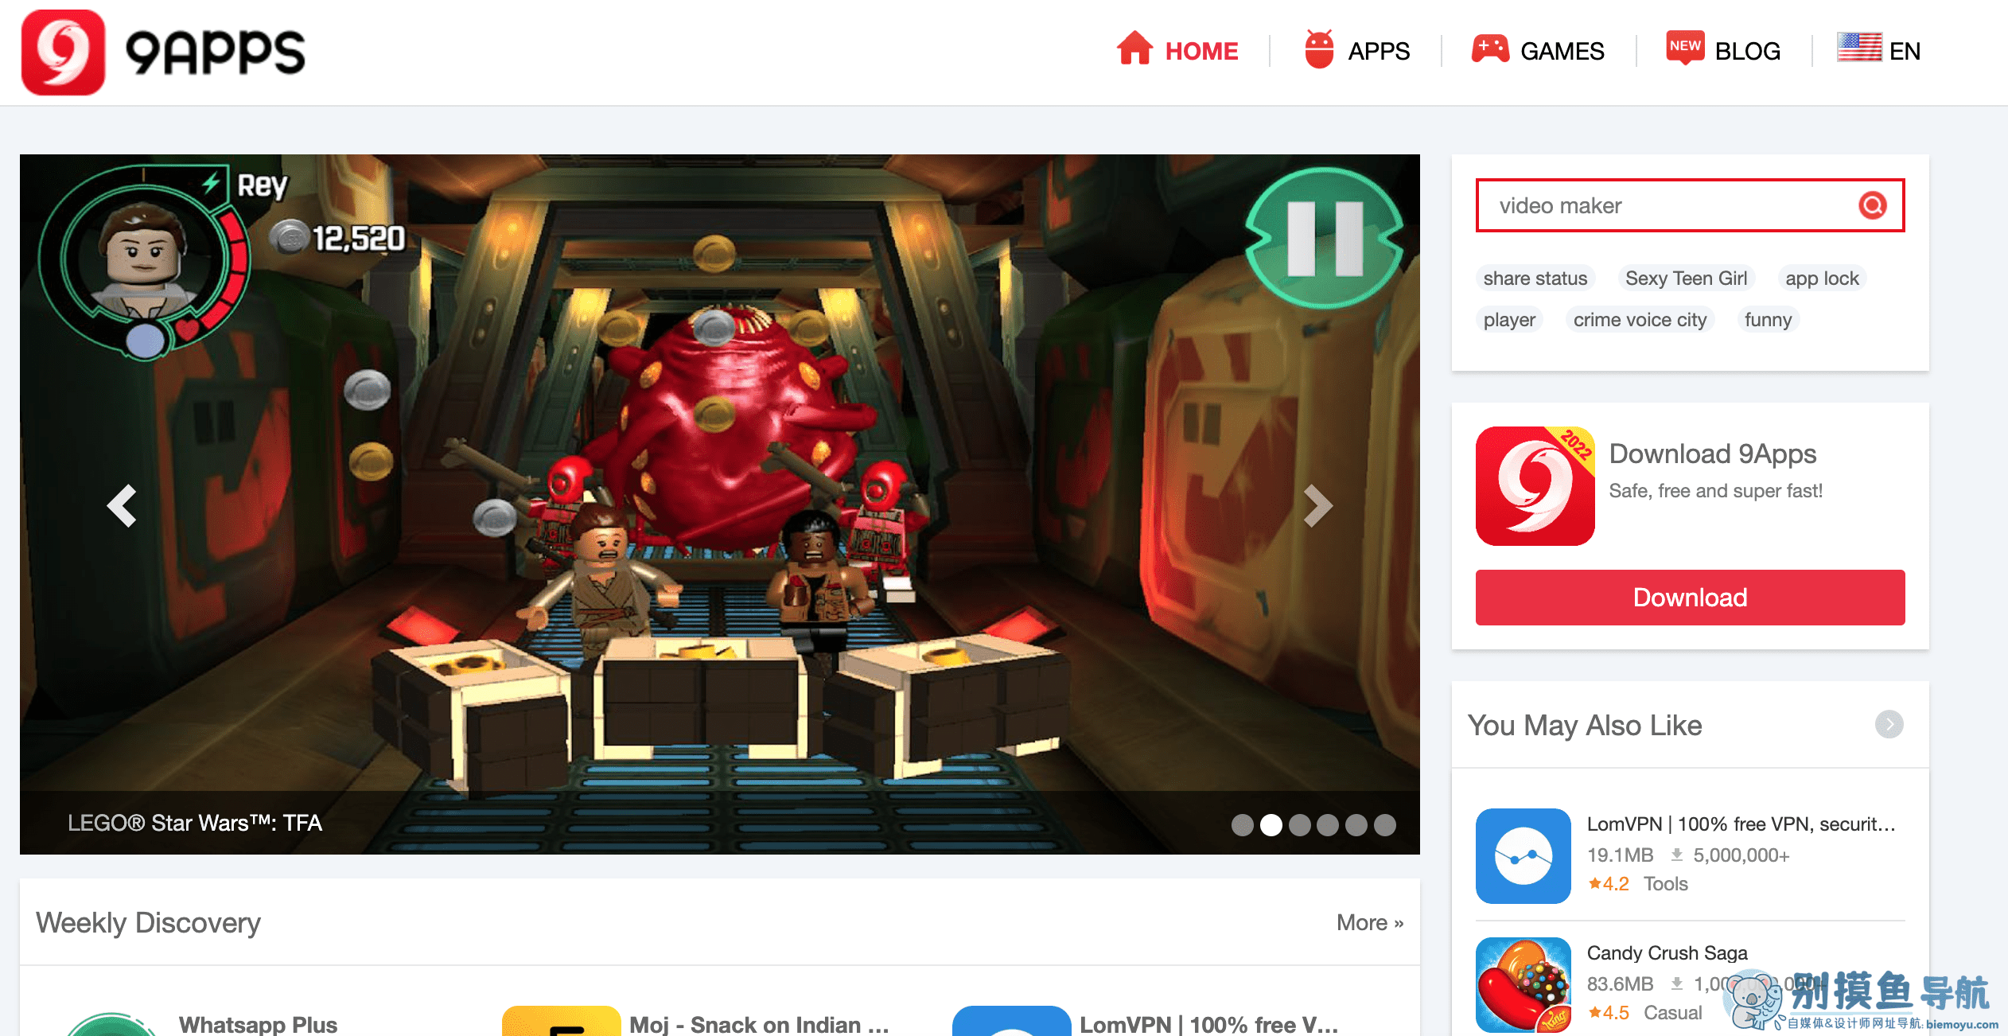Image resolution: width=2008 pixels, height=1036 pixels.
Task: Open the APPS section
Action: pyautogui.click(x=1379, y=51)
